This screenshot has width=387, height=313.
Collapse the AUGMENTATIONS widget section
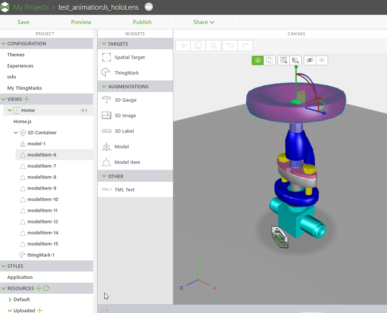[x=104, y=86]
